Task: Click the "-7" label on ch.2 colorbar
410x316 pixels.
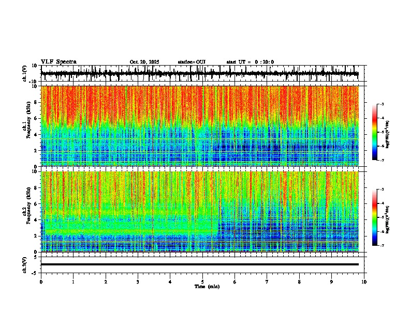Action: (382, 245)
